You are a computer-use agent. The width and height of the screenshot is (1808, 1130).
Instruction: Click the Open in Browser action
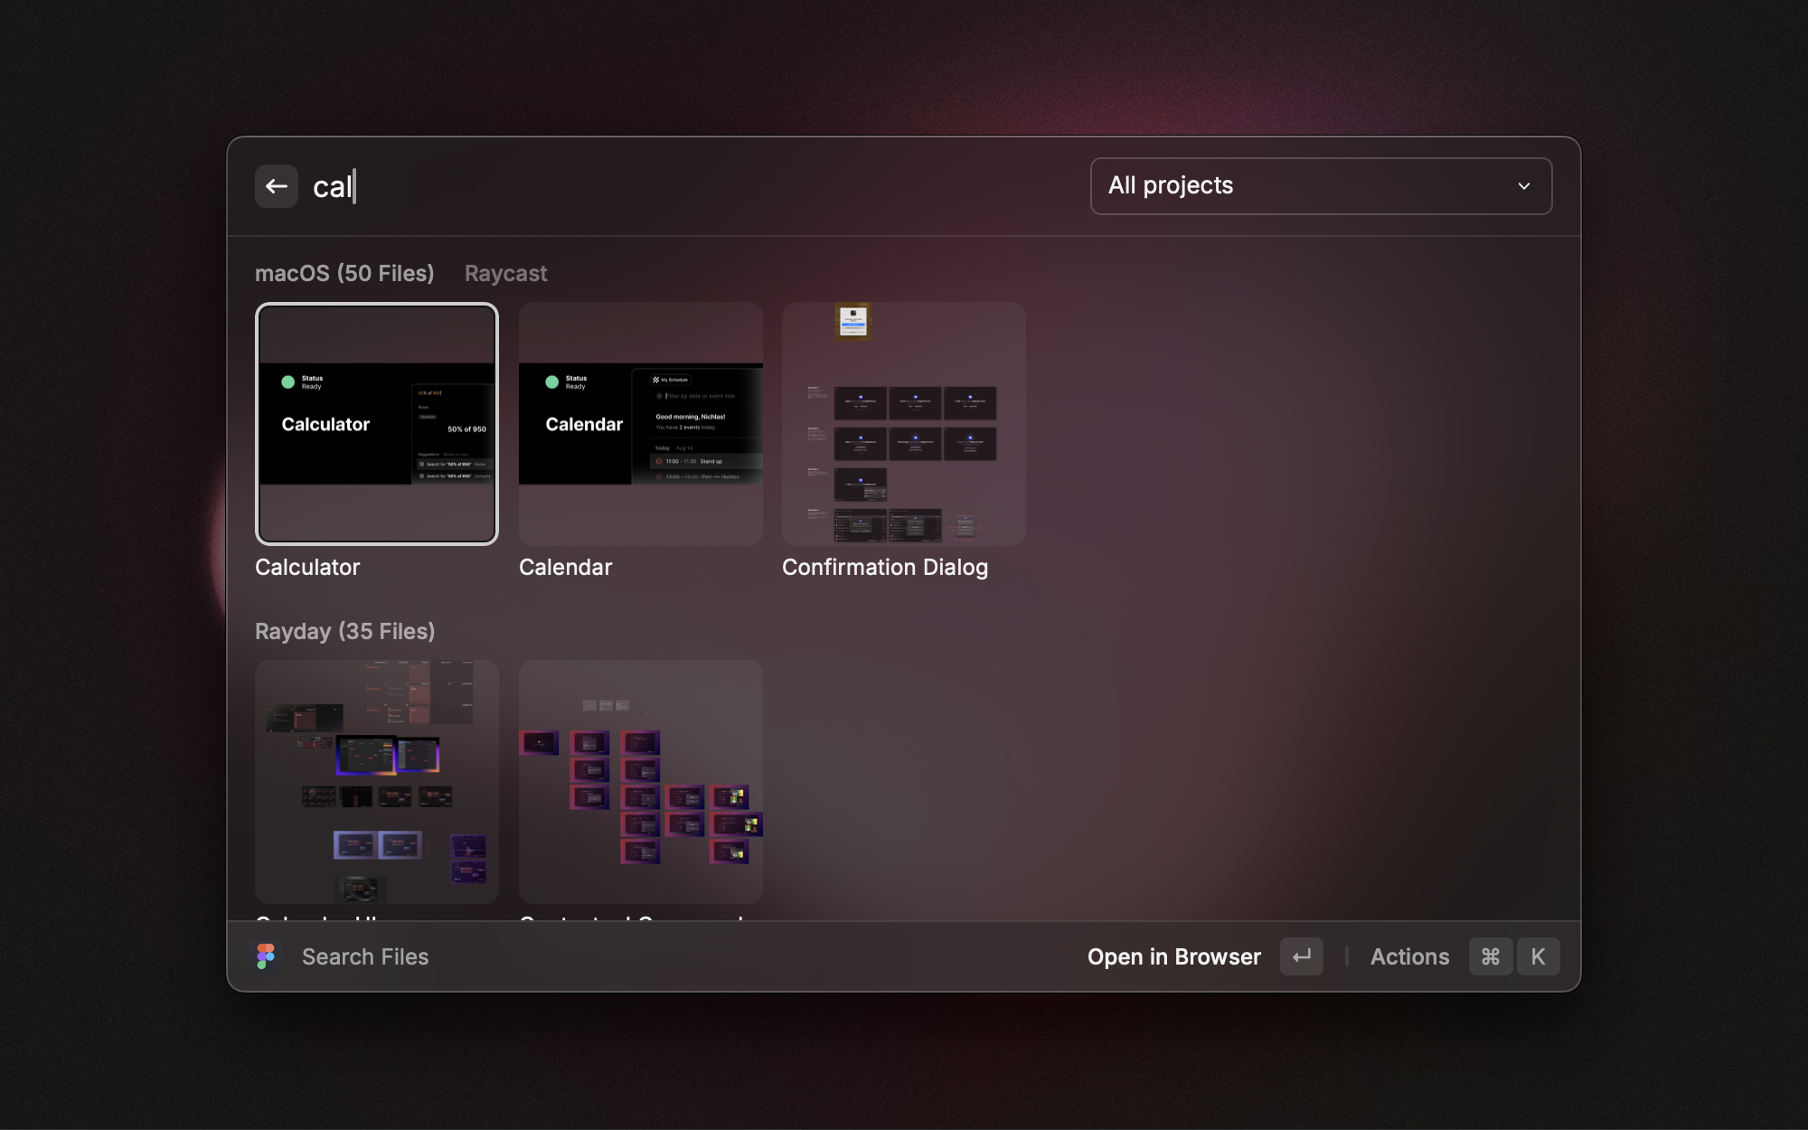point(1173,956)
